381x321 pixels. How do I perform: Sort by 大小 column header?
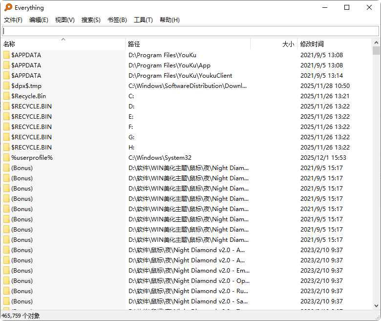[x=274, y=44]
